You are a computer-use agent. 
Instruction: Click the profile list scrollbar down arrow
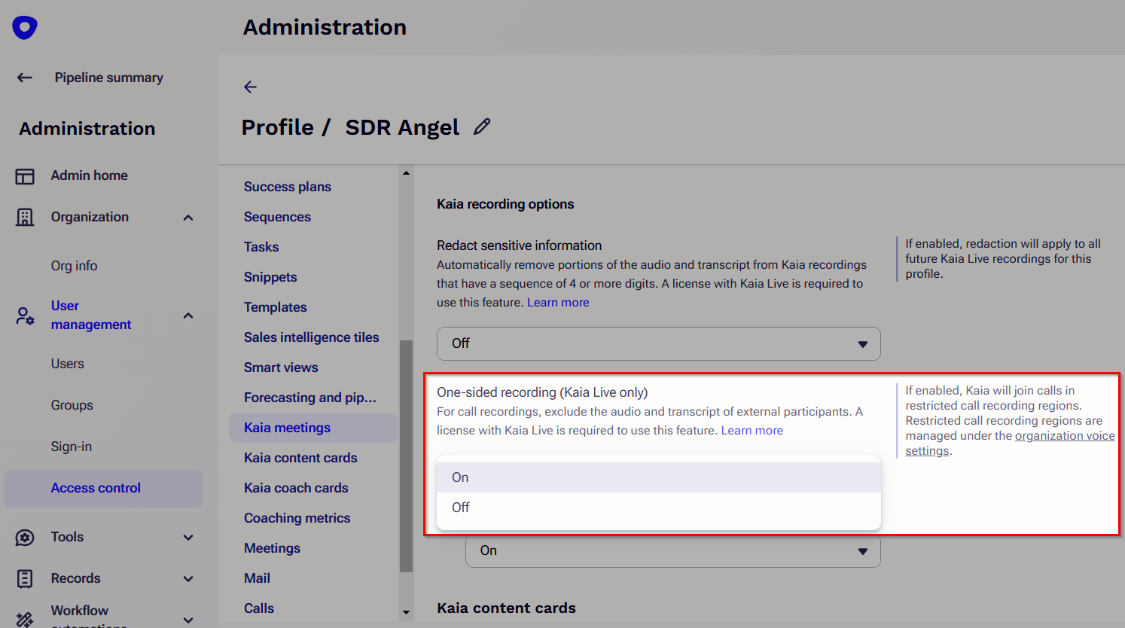[x=406, y=613]
